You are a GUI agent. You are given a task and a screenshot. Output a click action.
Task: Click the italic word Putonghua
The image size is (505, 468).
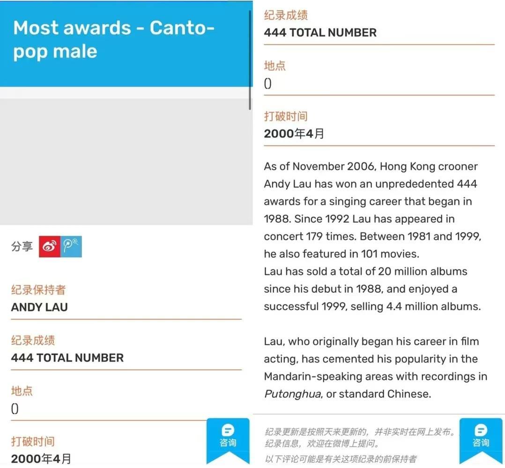click(292, 394)
